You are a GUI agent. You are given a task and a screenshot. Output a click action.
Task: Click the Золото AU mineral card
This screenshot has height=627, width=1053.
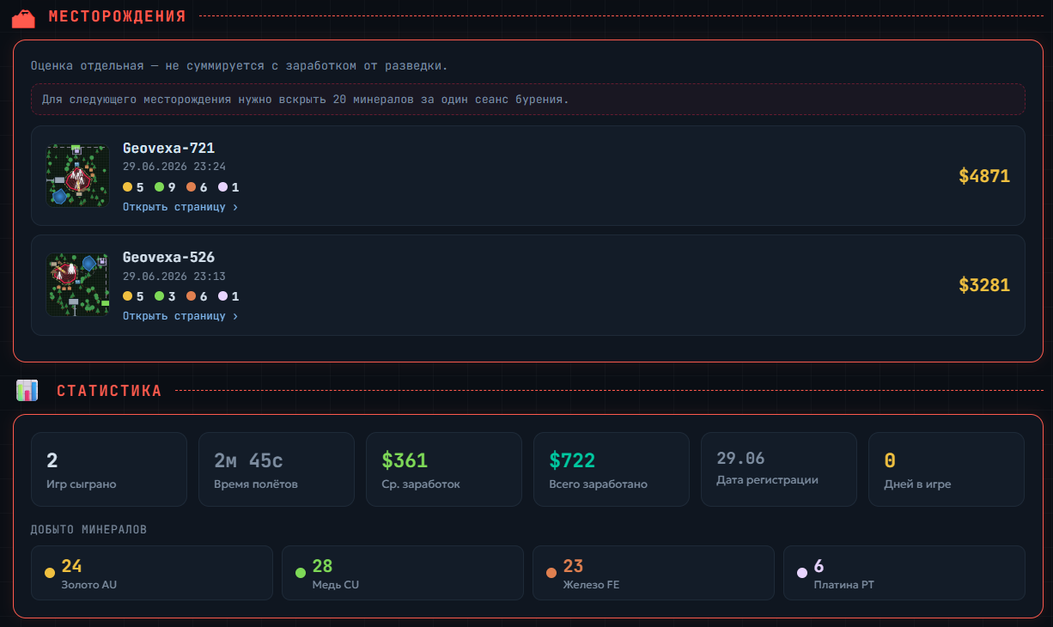(152, 573)
